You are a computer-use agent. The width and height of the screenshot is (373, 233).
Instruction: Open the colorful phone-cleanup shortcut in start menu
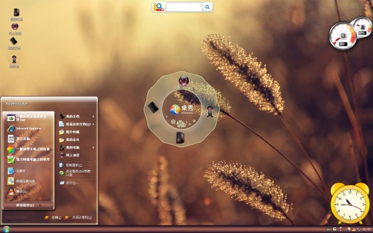click(29, 149)
